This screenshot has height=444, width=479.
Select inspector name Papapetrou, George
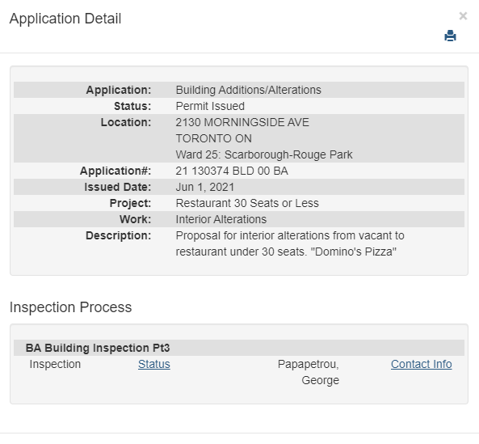point(309,372)
